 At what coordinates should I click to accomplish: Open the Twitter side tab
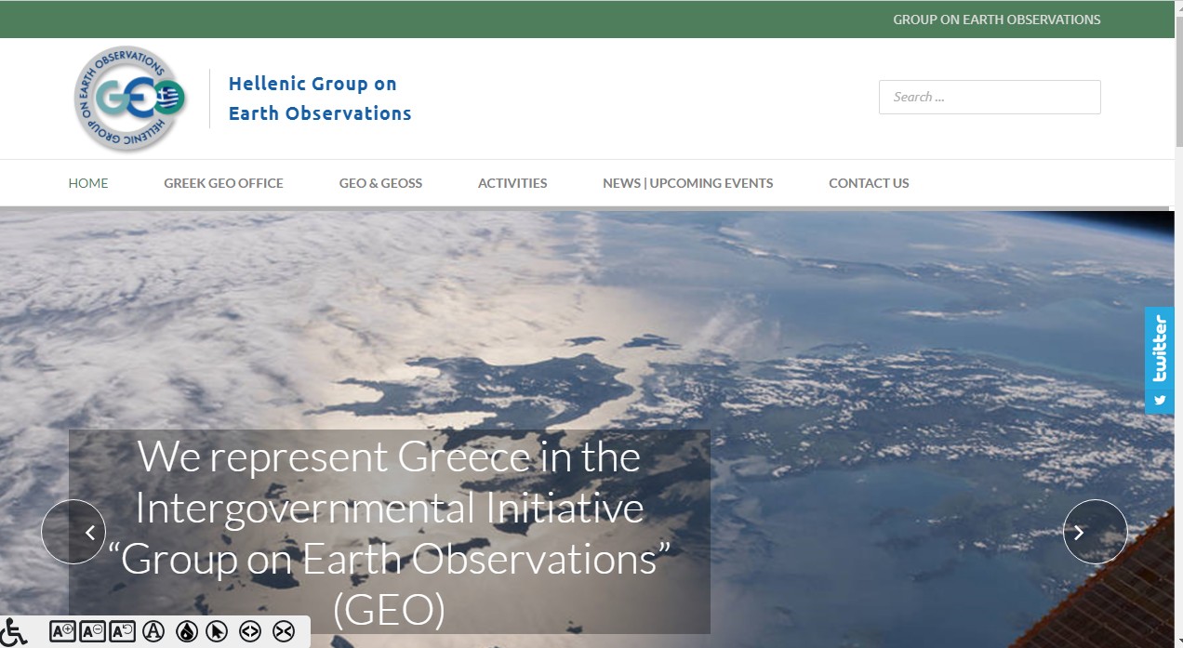[x=1159, y=360]
